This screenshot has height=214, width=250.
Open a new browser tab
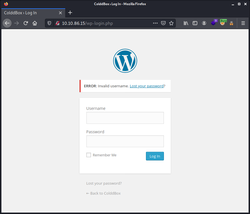click(70, 13)
